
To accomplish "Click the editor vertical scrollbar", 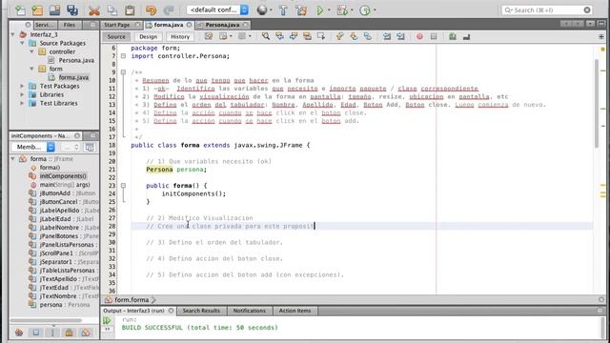I will (598, 103).
